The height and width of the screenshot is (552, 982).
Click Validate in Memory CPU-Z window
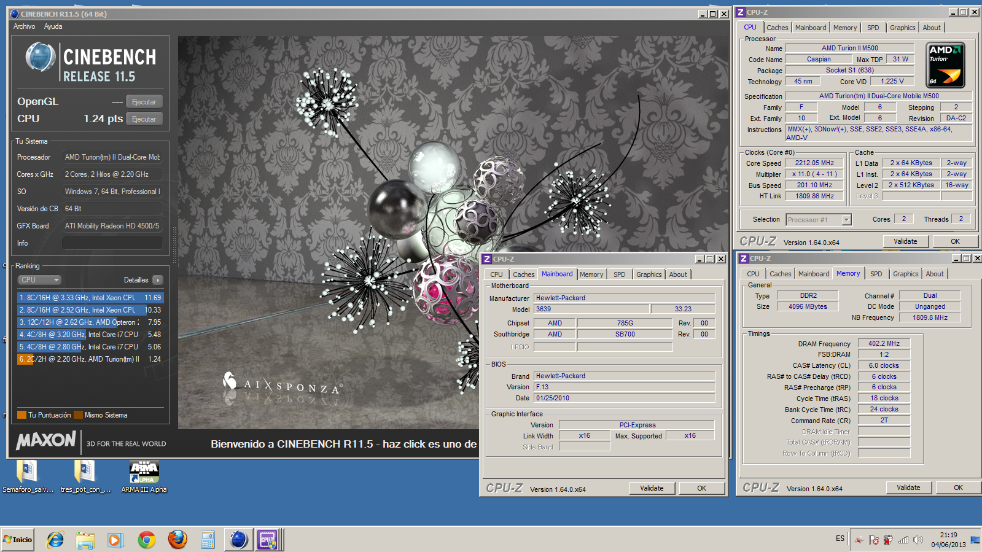coord(908,488)
